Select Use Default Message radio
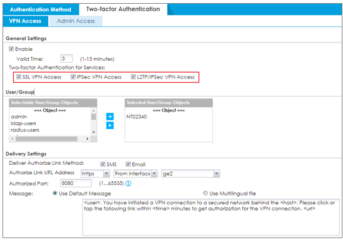This screenshot has width=343, height=240. [54, 193]
